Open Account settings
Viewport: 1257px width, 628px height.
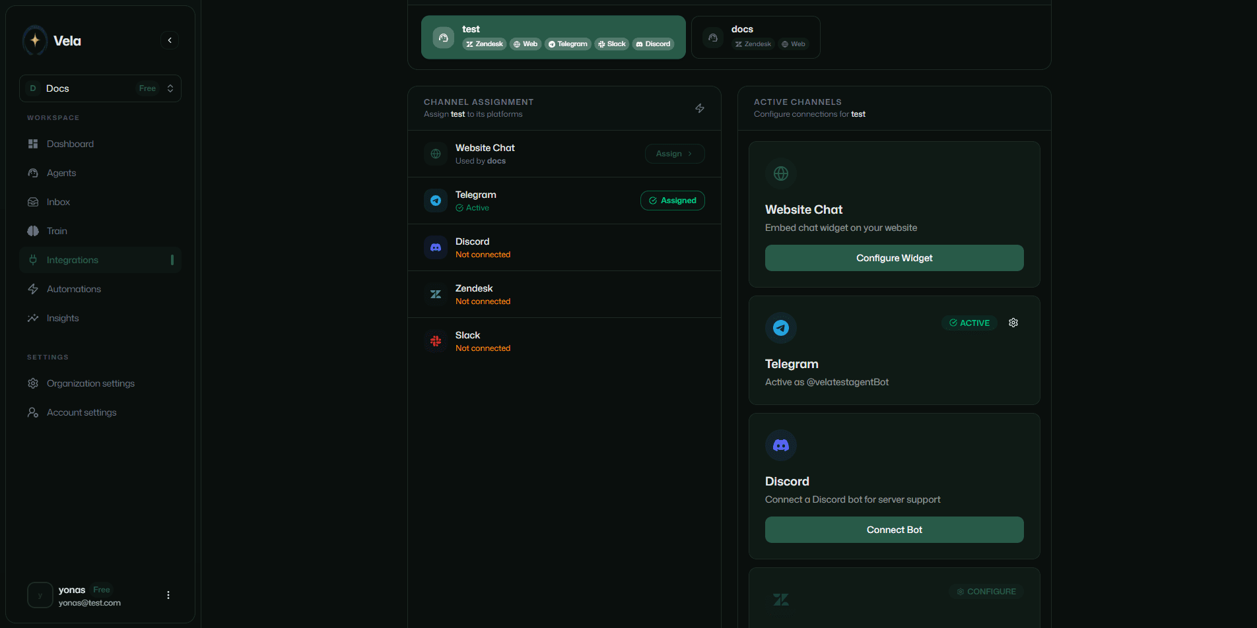pos(100,412)
